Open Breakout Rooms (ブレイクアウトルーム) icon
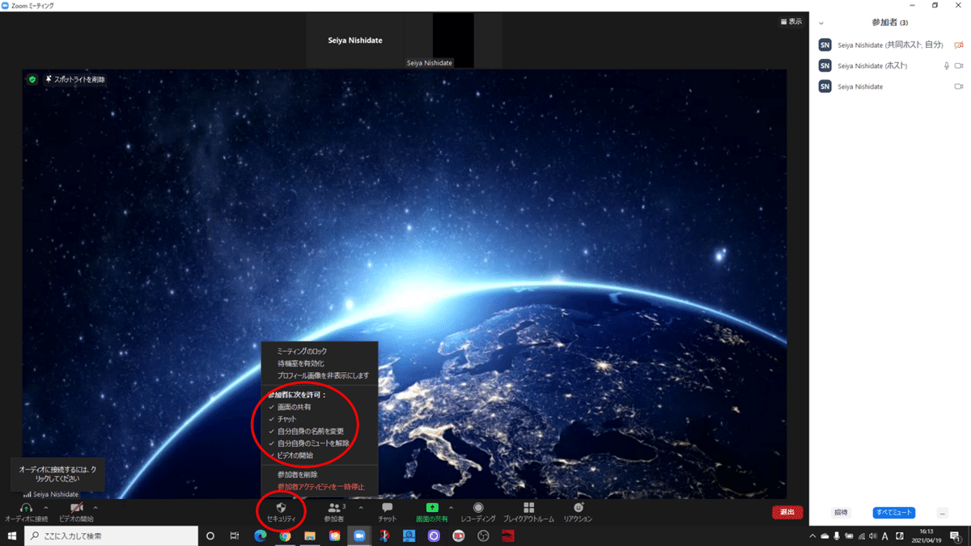971x546 pixels. click(528, 507)
